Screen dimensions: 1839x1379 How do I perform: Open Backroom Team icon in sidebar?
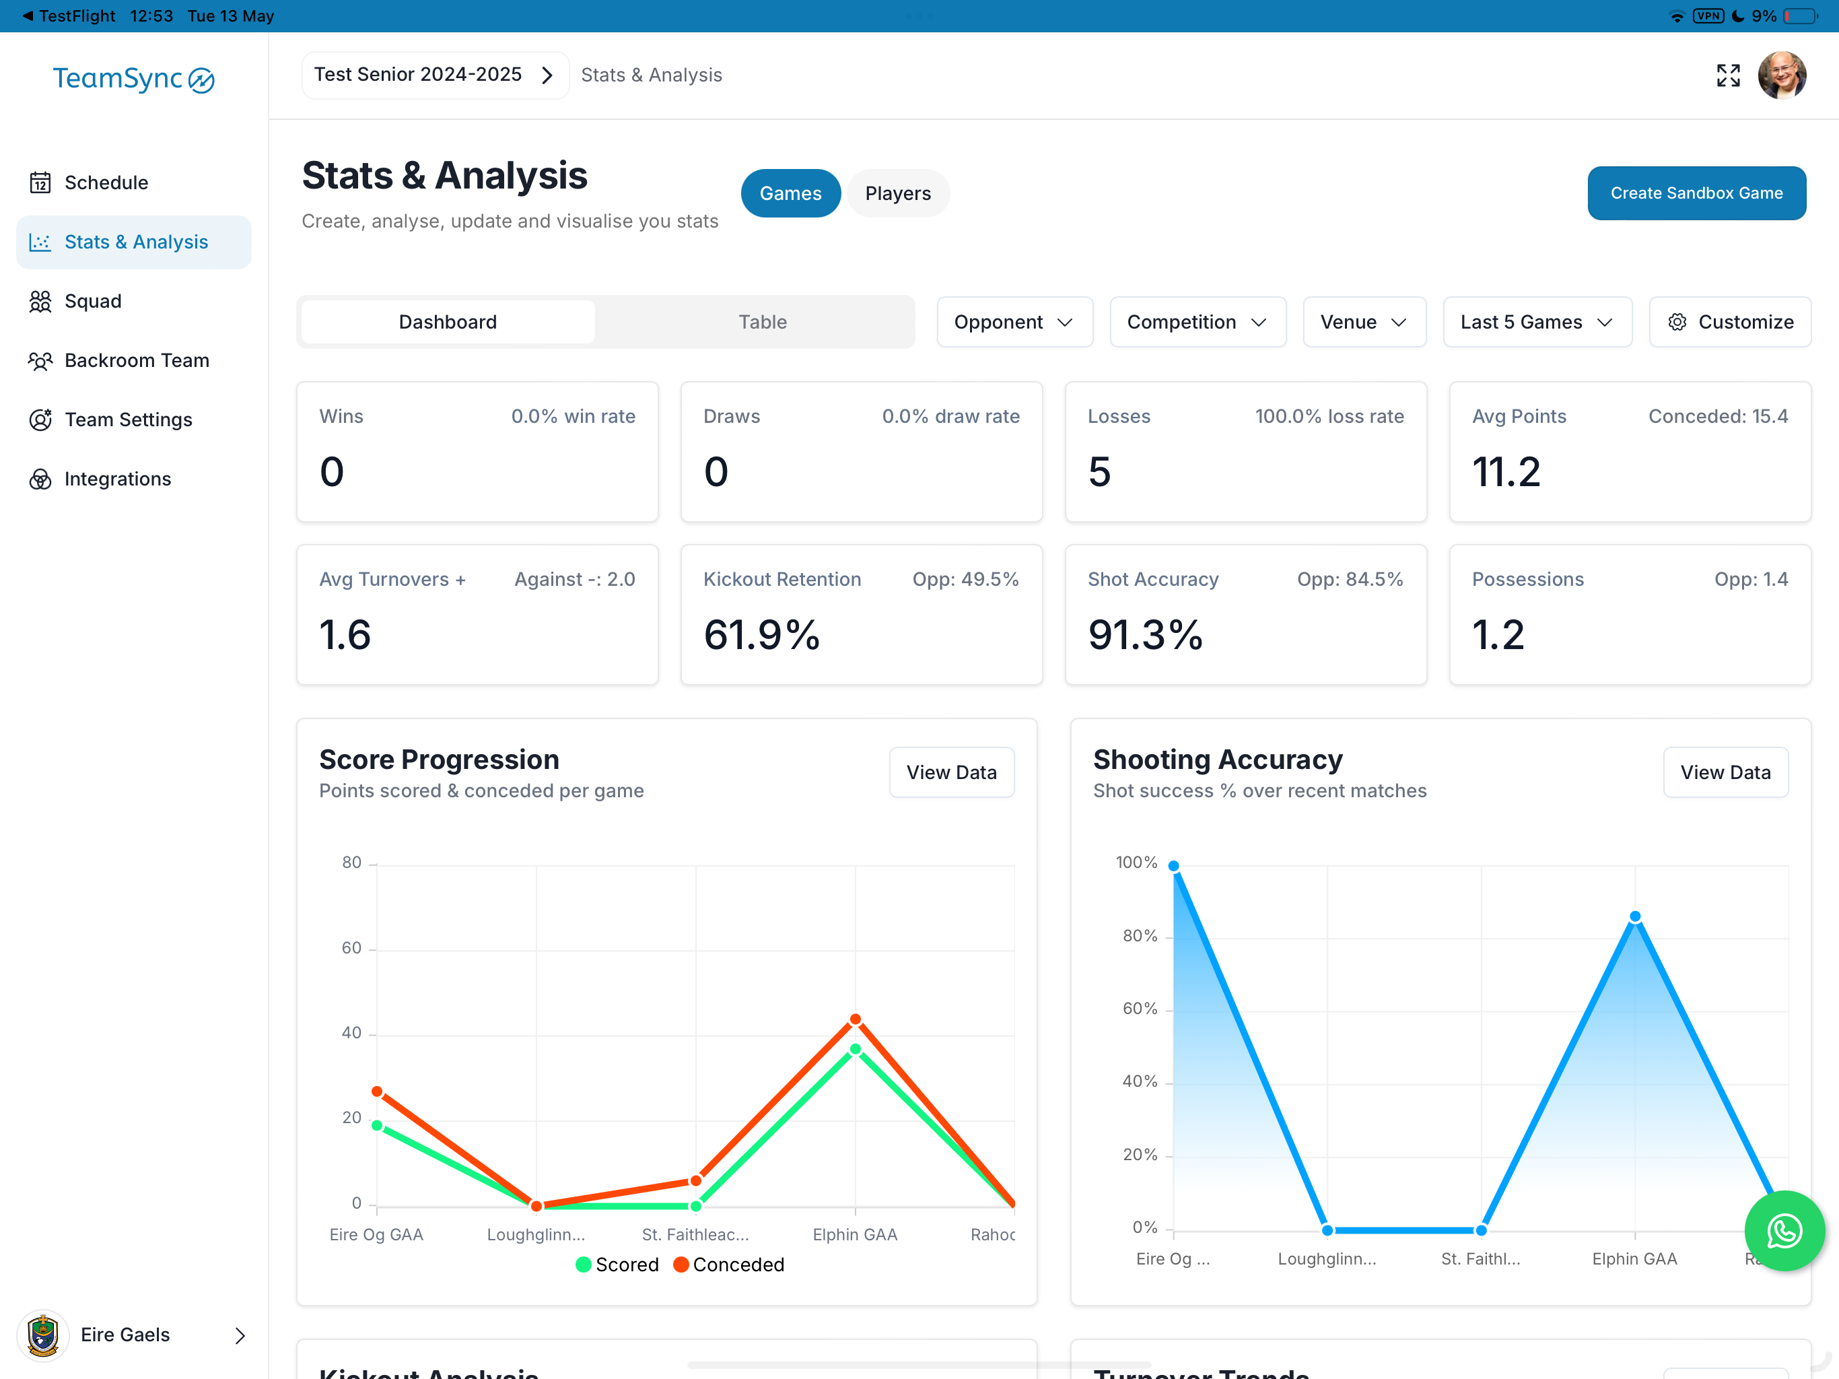tap(40, 360)
